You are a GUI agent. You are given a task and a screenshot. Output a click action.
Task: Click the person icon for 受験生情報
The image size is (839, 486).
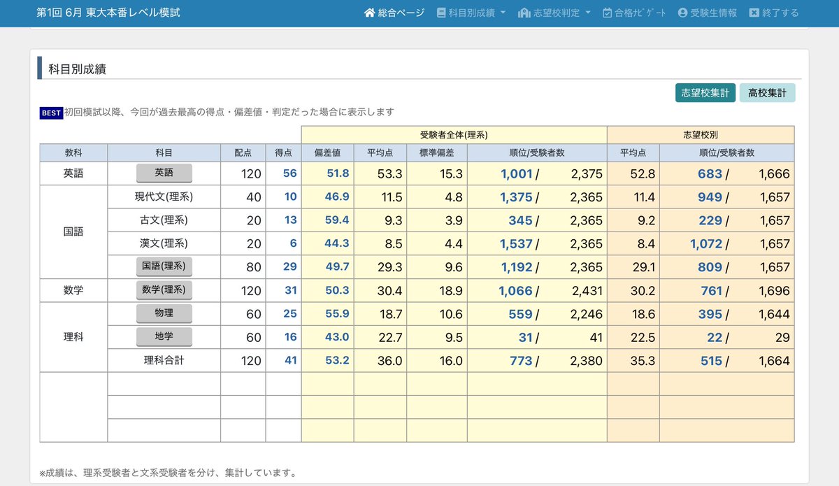point(682,13)
